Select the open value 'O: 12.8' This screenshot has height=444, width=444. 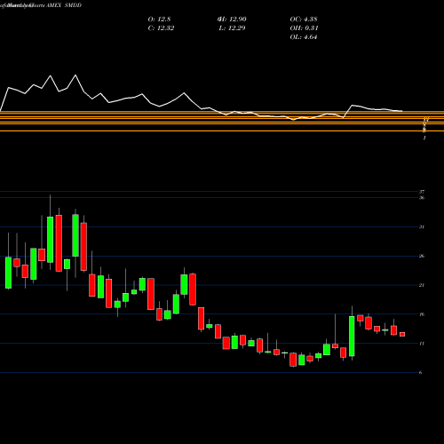point(159,20)
